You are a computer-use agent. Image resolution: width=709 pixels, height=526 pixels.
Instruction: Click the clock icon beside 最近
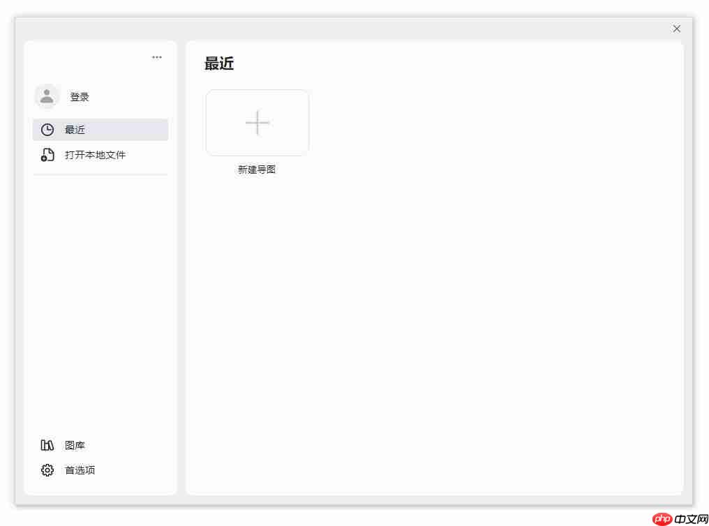pos(47,130)
